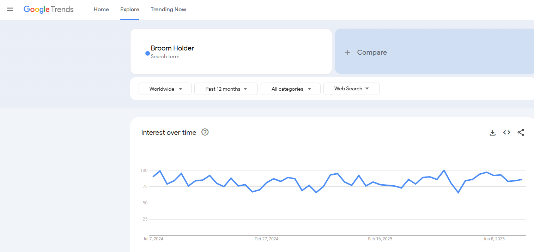Click the Feb 16, 2025 axis label

[x=380, y=239]
